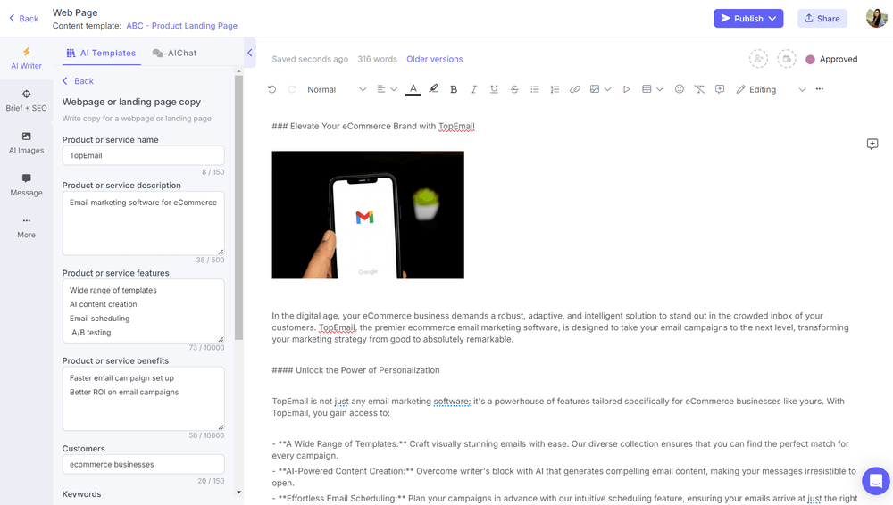Click the highlight color marker icon
This screenshot has height=505, width=893.
(433, 89)
